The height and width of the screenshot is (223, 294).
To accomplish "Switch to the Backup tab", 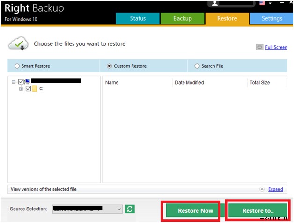I will click(182, 18).
